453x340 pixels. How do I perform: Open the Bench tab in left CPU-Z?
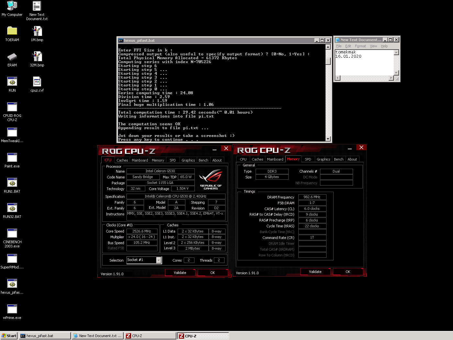tap(204, 160)
